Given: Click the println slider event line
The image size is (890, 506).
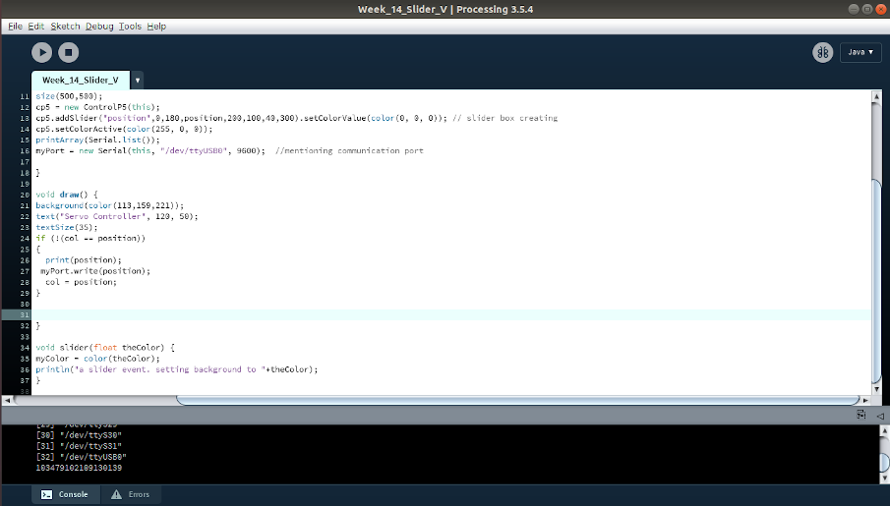Looking at the screenshot, I should coord(176,369).
